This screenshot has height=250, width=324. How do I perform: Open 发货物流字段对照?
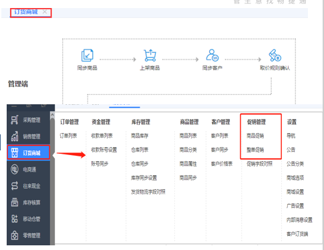pyautogui.click(x=148, y=192)
